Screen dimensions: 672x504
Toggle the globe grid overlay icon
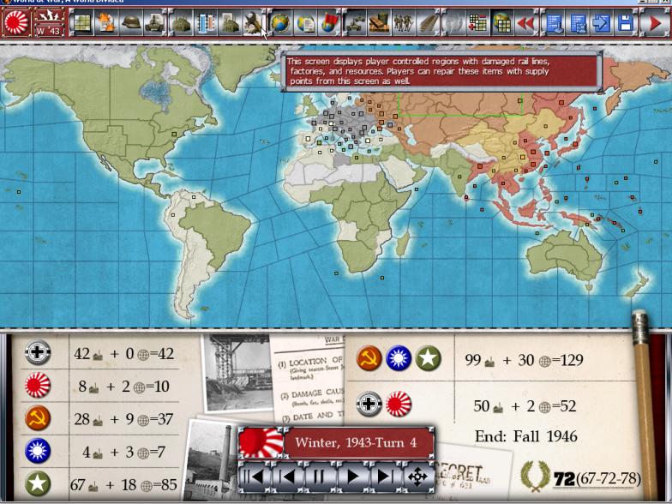(x=502, y=22)
